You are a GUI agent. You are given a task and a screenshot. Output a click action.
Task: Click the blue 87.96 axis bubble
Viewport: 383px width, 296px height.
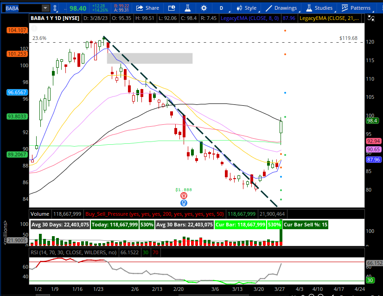tap(374, 160)
